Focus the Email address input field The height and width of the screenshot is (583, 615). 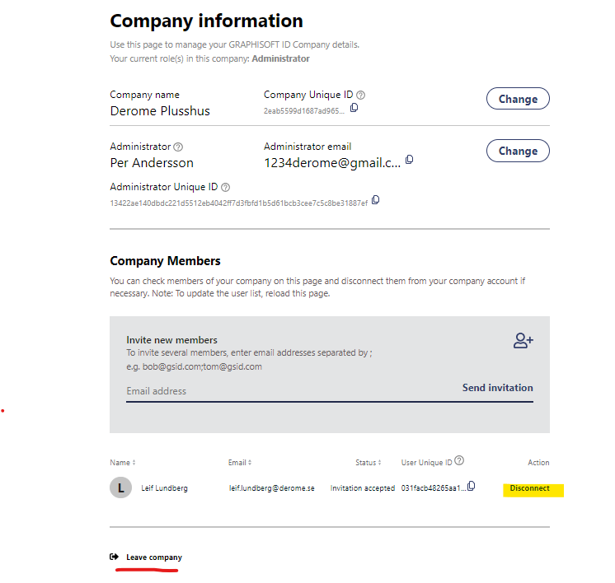click(280, 391)
